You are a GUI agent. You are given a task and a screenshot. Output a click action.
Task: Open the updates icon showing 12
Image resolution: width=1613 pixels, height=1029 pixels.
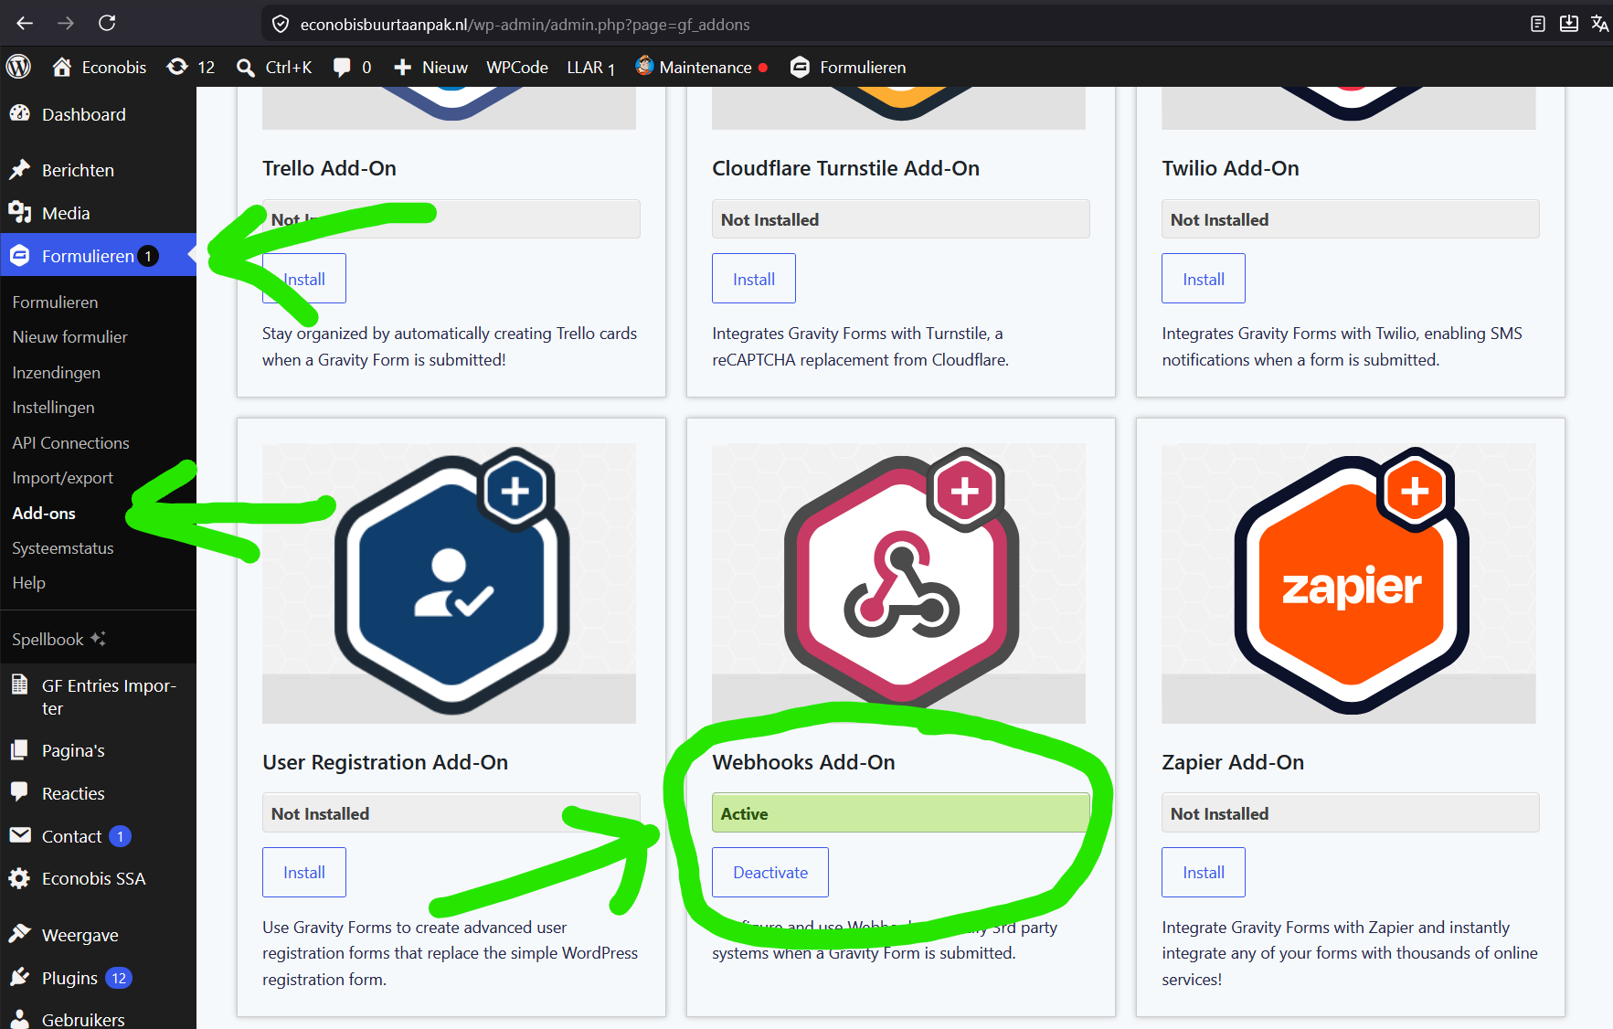point(177,67)
